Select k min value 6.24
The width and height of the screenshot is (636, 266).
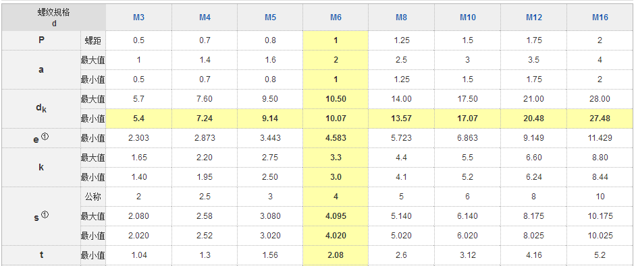(534, 177)
